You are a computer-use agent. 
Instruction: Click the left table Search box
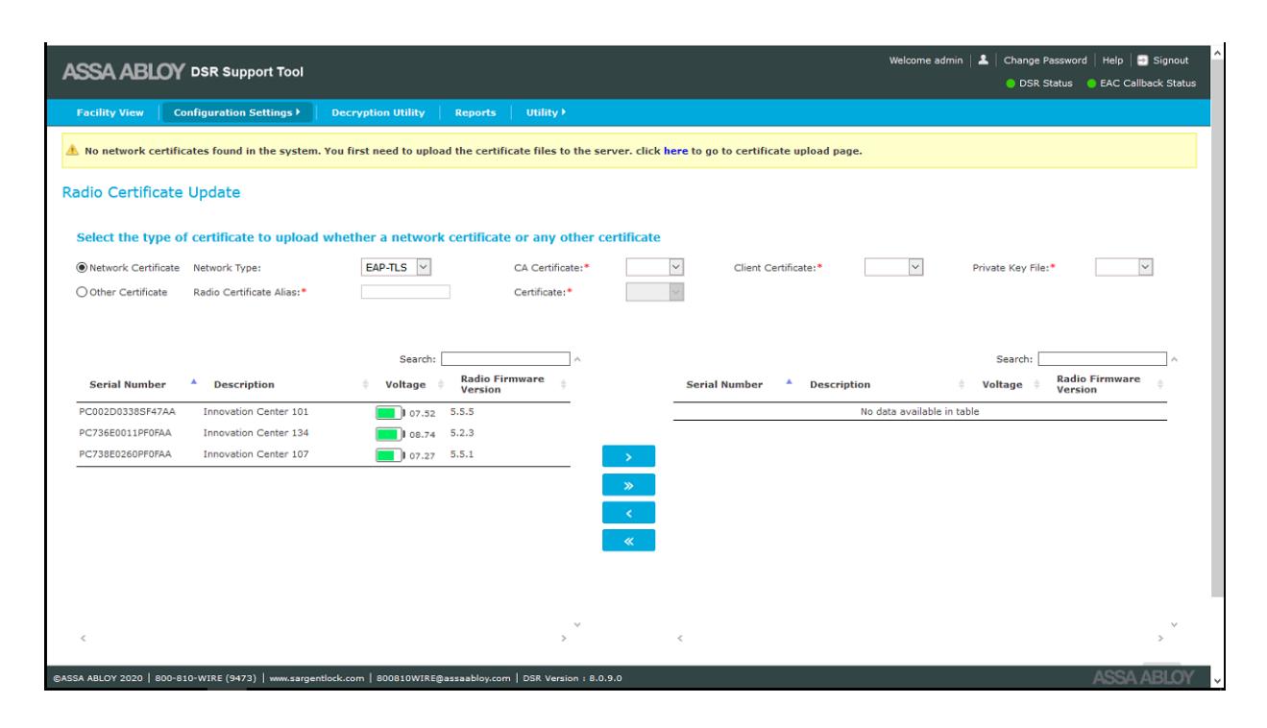coord(505,360)
